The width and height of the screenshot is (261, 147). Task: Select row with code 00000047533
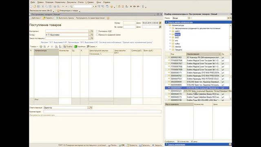(x=197, y=79)
